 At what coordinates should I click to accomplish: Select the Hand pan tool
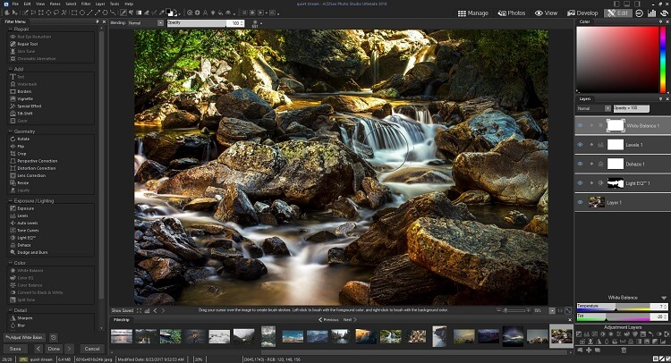7,13
